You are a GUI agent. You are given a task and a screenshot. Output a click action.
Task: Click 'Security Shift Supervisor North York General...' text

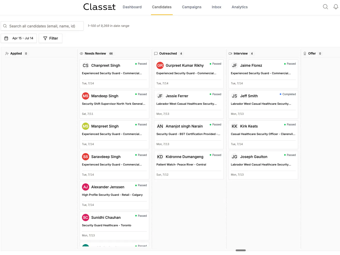pos(114,104)
